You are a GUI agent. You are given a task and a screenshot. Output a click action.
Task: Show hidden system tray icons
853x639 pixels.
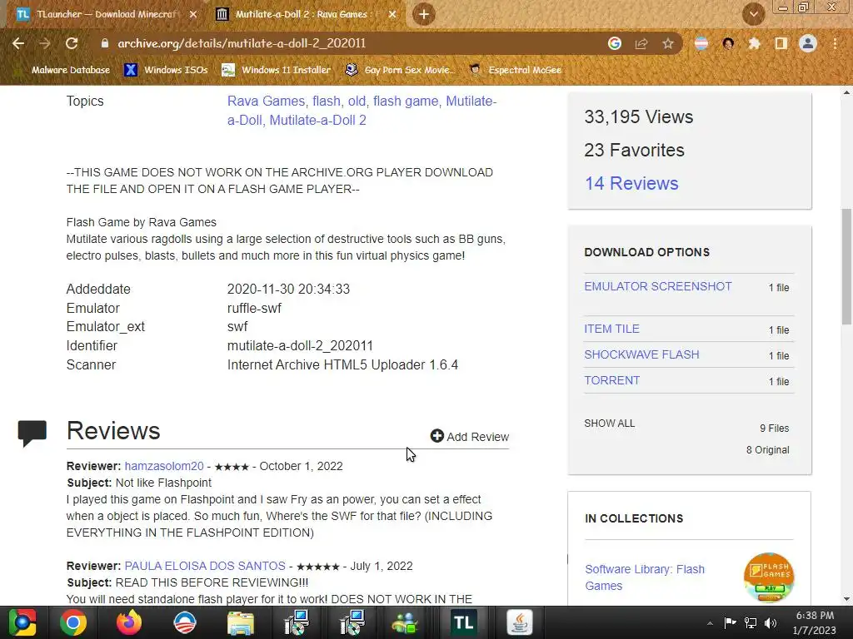pos(710,623)
